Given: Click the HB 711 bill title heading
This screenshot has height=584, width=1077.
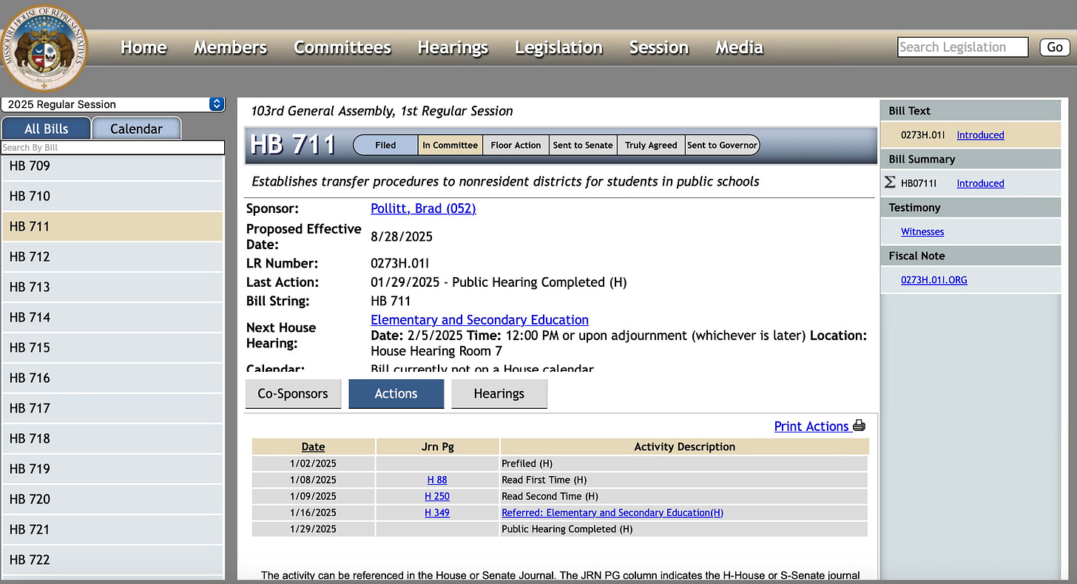Looking at the screenshot, I should [293, 145].
